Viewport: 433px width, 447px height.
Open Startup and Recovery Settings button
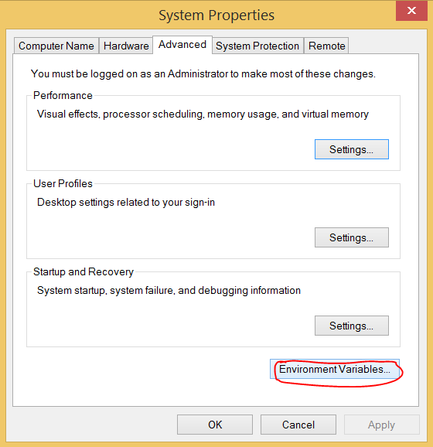click(x=352, y=326)
